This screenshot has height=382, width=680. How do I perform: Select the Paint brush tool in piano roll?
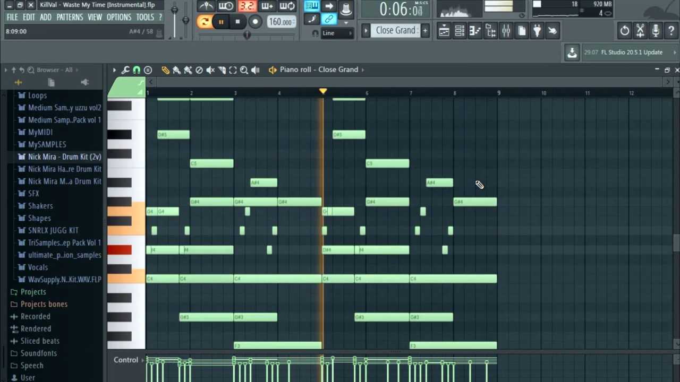pos(177,70)
